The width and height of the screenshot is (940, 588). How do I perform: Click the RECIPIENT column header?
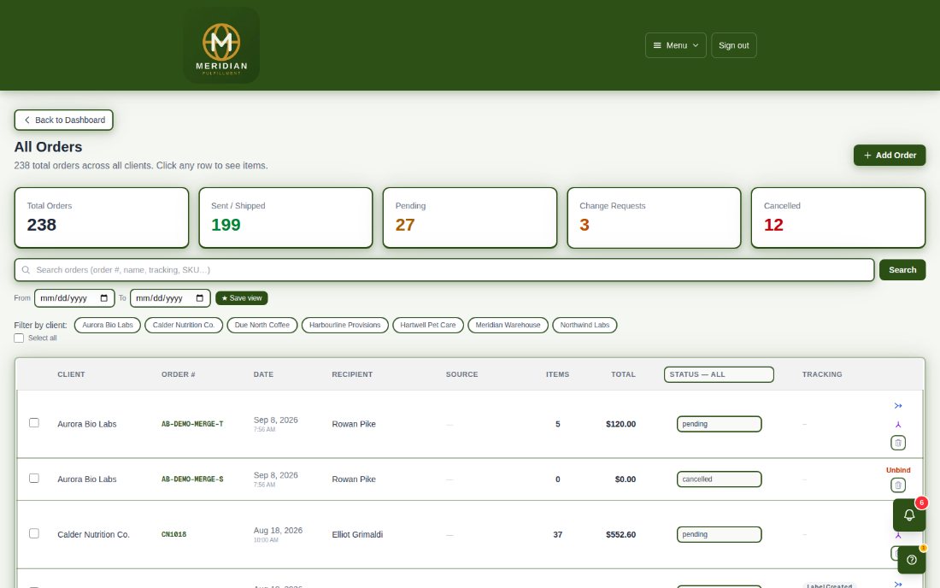point(352,374)
